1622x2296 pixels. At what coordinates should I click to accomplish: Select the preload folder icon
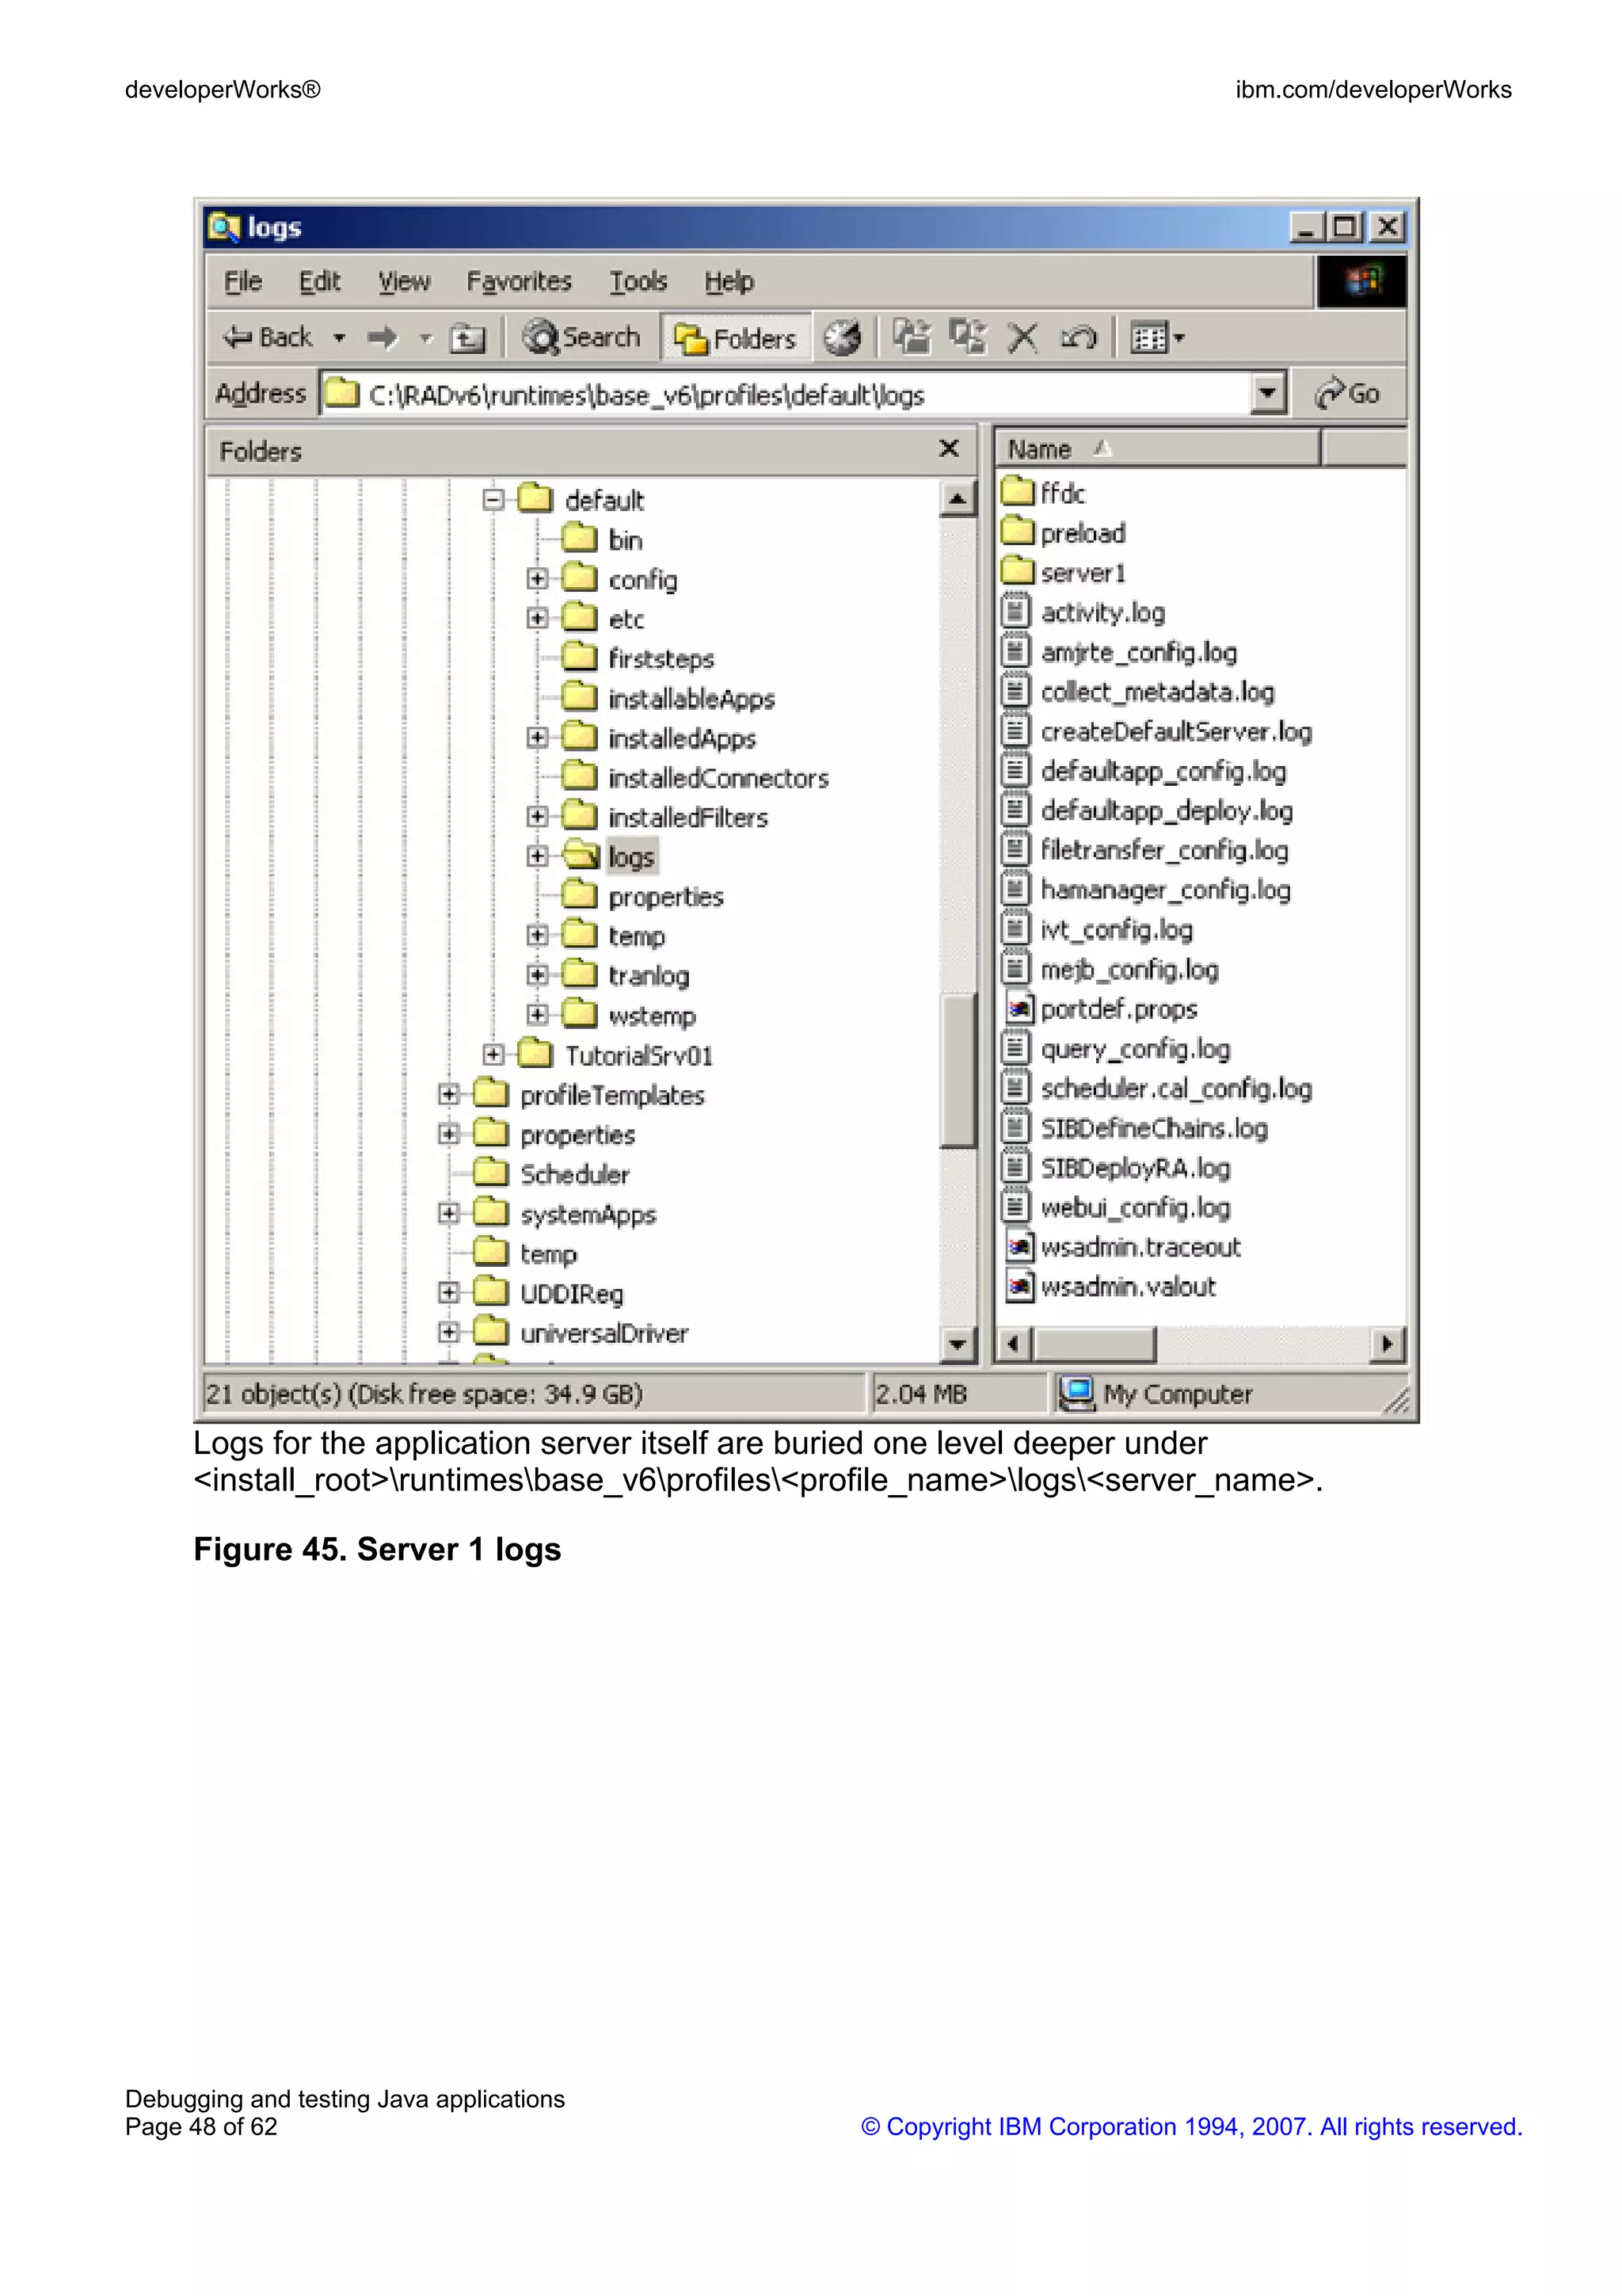click(1018, 530)
